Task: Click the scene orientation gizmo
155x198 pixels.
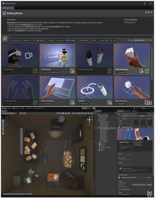Action: tap(89, 120)
